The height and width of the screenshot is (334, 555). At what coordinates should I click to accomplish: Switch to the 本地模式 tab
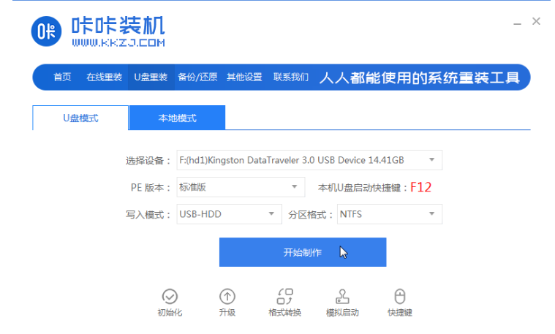point(177,118)
